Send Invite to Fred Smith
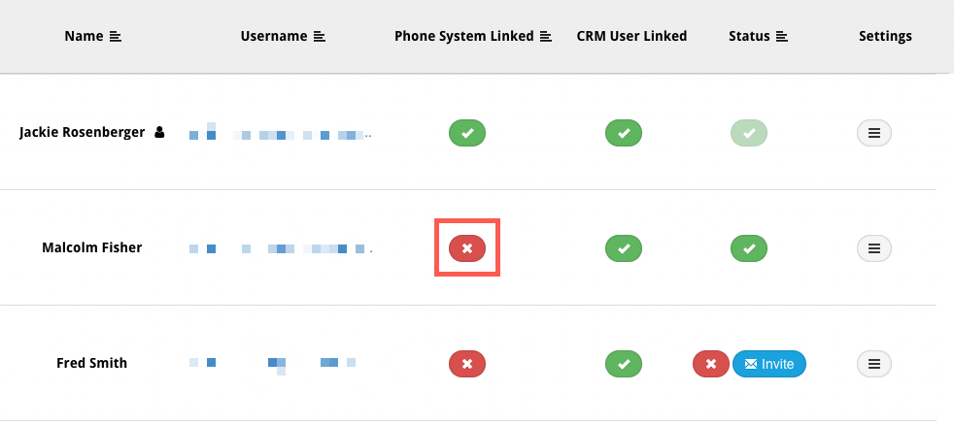This screenshot has width=954, height=425. (x=769, y=364)
